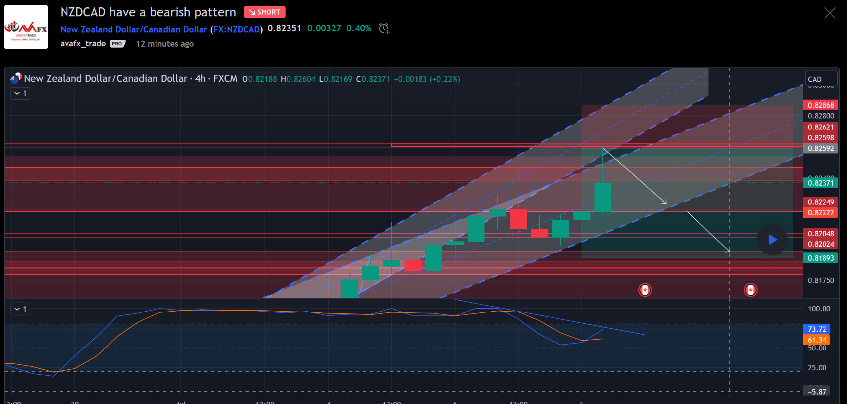
Task: Click the 0.82868 red price label
Action: tap(820, 105)
